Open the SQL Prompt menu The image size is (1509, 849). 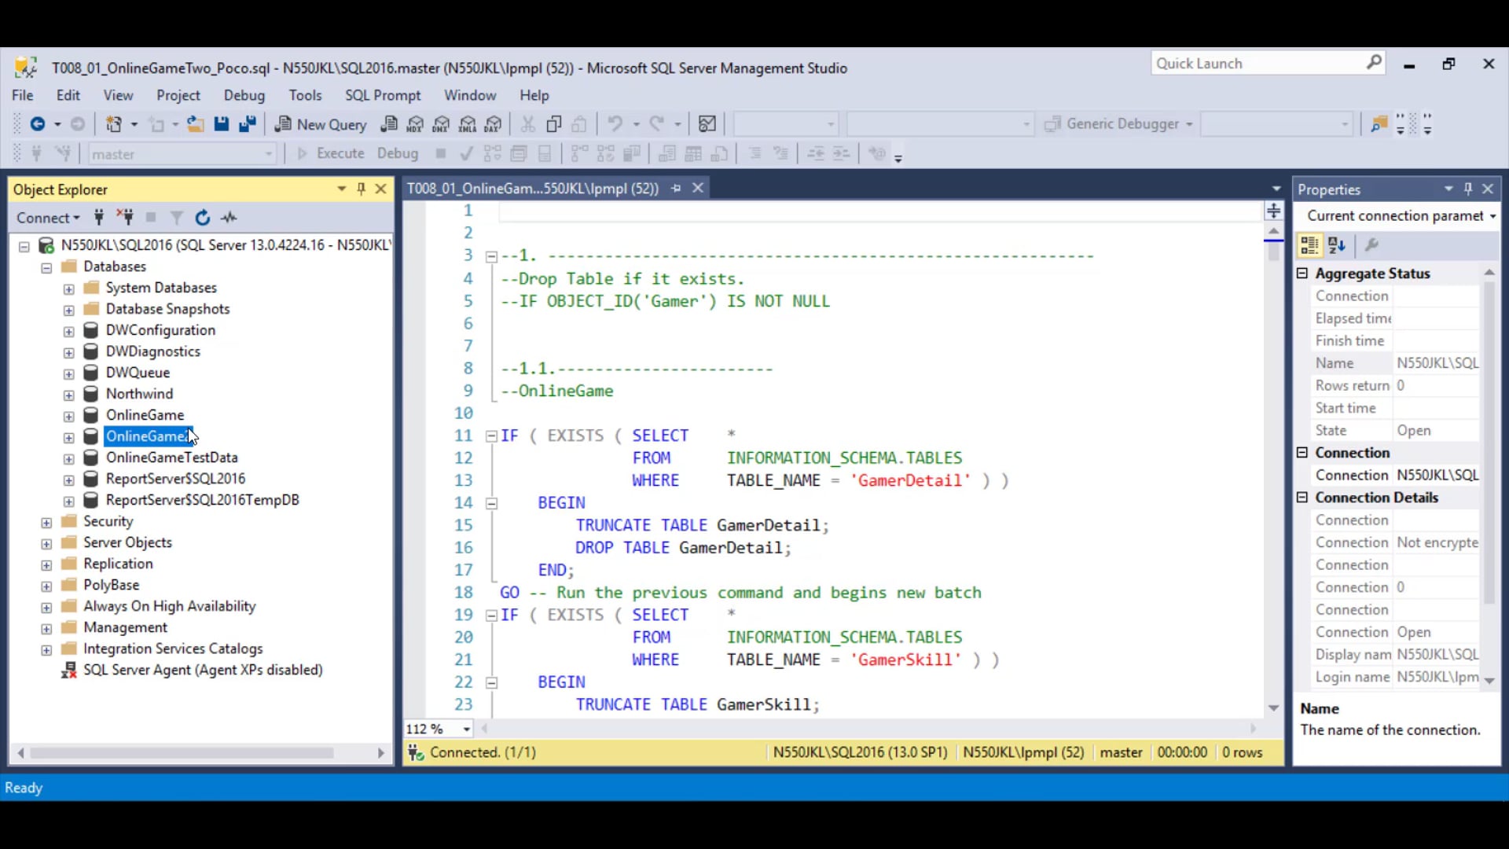383,95
